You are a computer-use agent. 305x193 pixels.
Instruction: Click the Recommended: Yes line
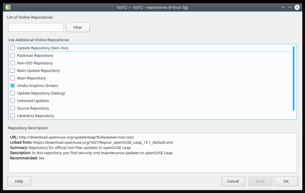tap(27, 158)
